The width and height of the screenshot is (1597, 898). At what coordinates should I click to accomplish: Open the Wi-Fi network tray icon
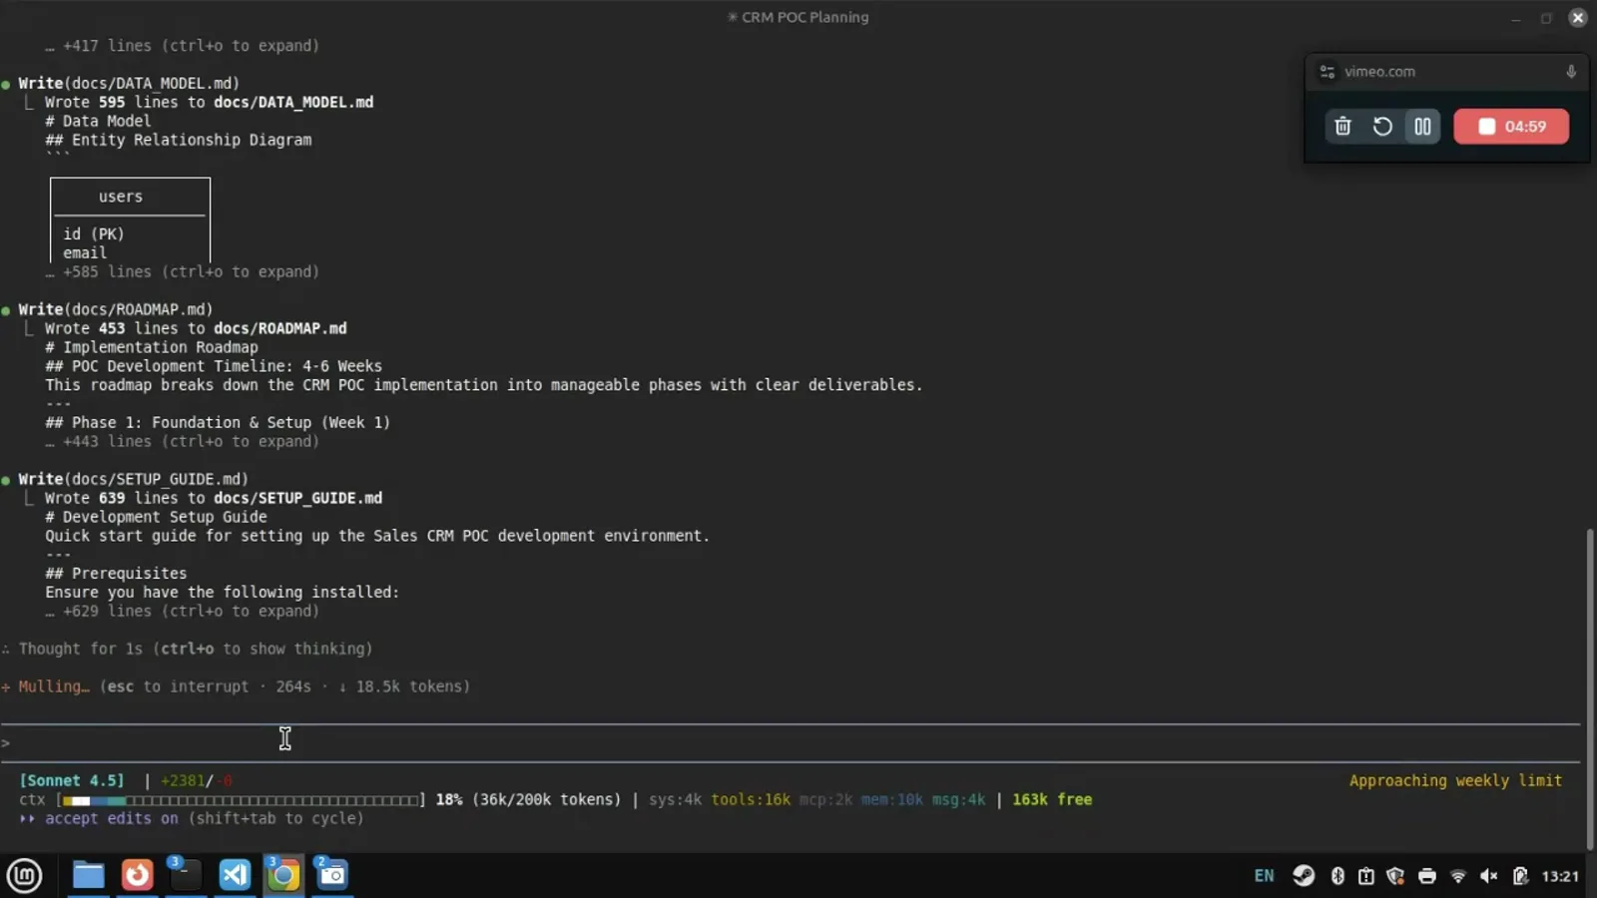[x=1458, y=876]
